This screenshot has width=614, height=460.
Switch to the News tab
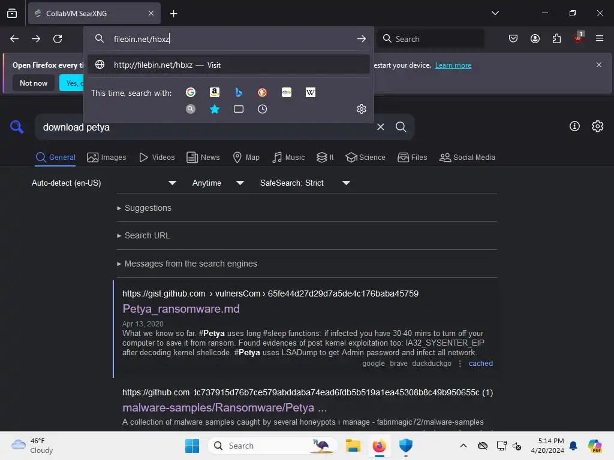203,158
